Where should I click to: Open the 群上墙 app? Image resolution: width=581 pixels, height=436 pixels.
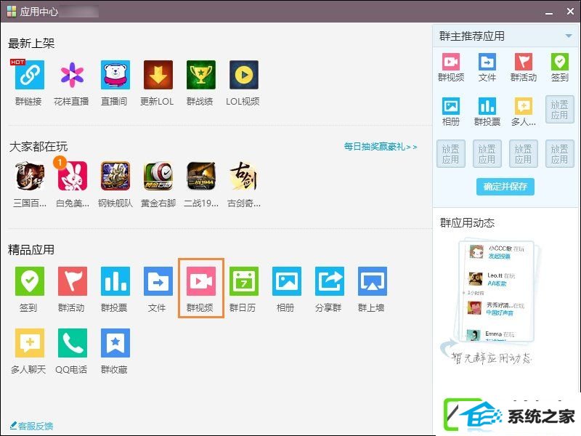[373, 281]
